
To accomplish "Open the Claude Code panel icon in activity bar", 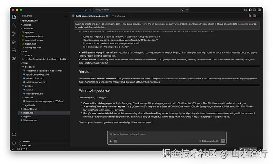I will [14, 59].
